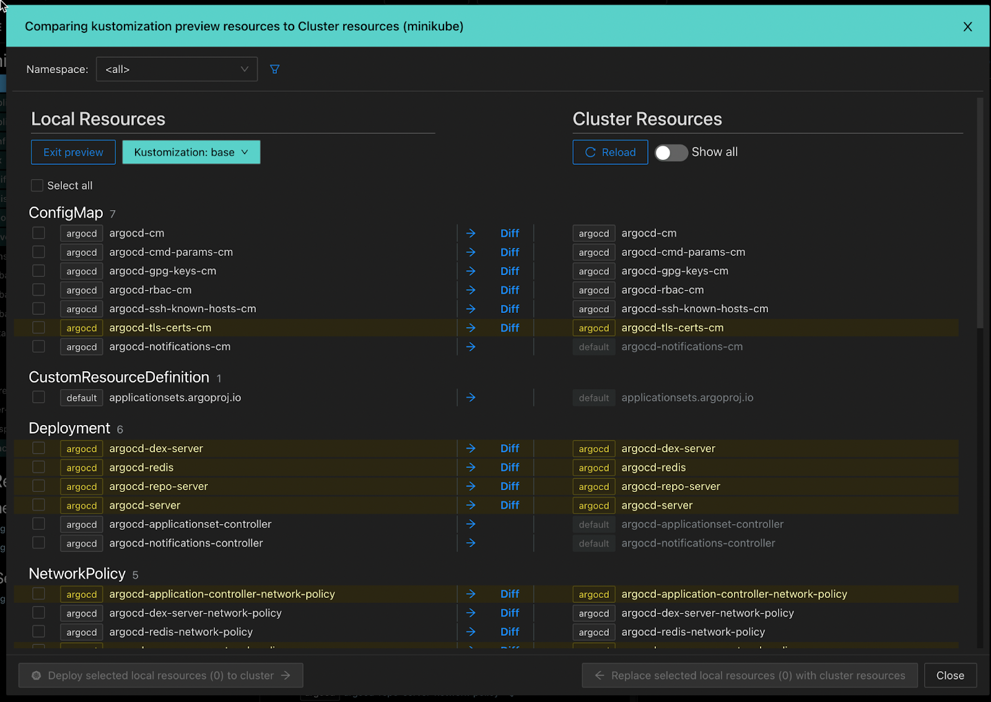Image resolution: width=991 pixels, height=702 pixels.
Task: Close the comparison dialog with the X icon
Action: point(967,27)
